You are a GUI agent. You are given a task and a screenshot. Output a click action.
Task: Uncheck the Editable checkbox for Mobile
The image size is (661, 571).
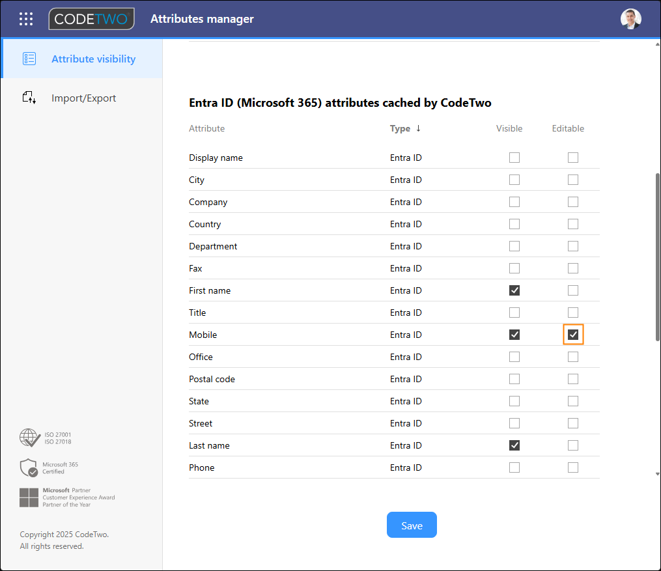[573, 335]
